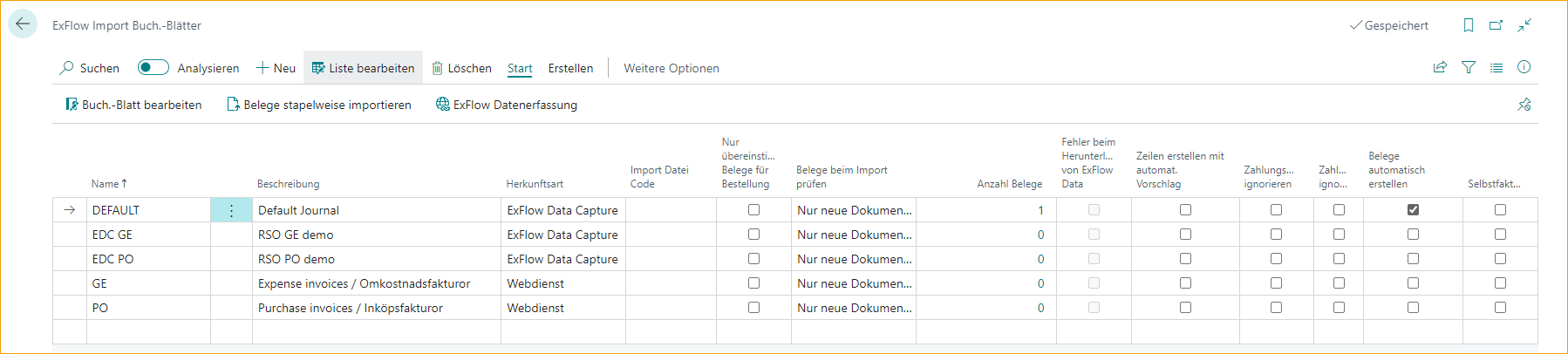Click RSO GE demo description
The height and width of the screenshot is (354, 1568).
[377, 235]
